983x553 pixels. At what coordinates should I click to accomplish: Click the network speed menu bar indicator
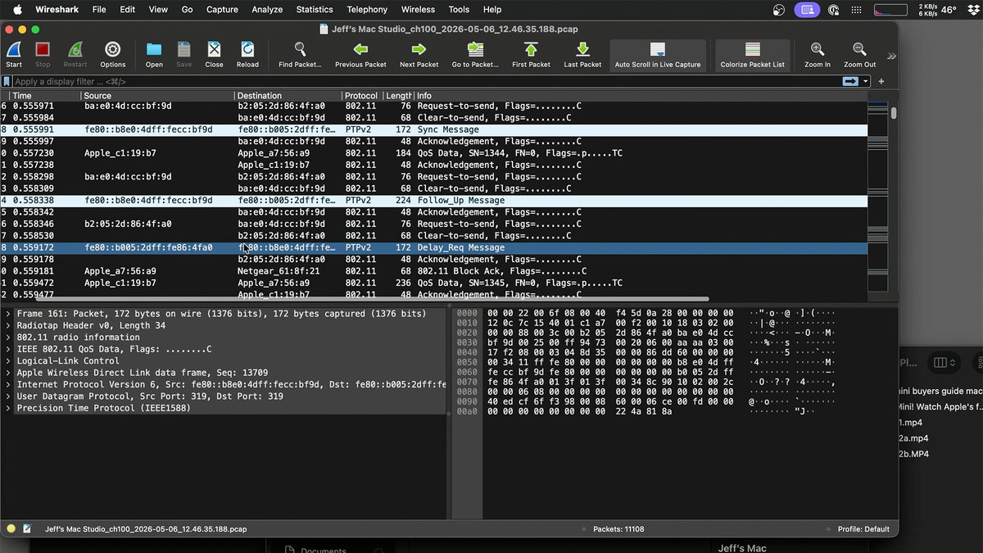[927, 10]
